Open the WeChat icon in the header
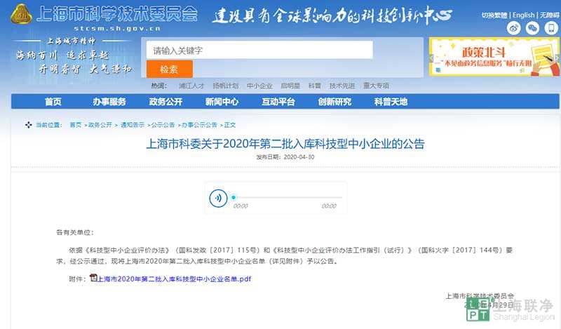 532,28
